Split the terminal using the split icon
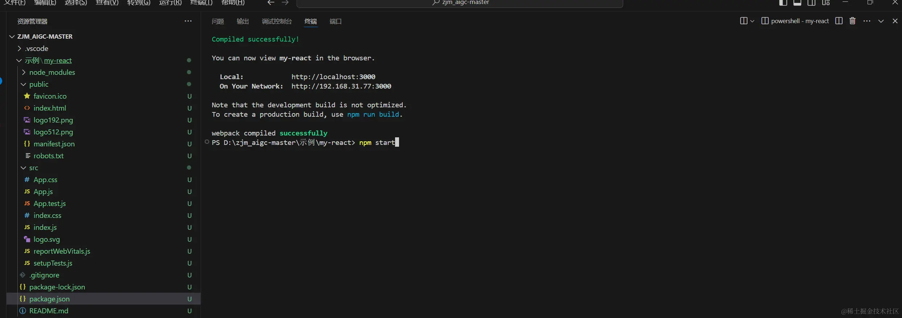 839,21
